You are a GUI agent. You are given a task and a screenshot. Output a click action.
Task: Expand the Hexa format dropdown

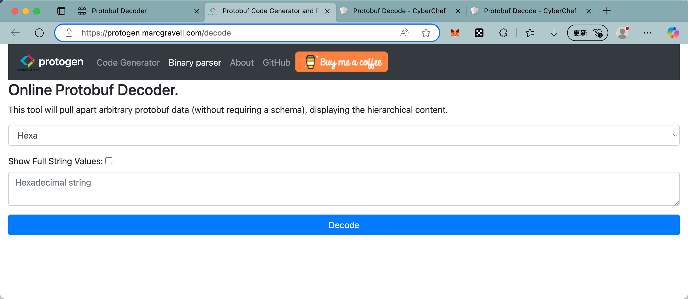(344, 136)
